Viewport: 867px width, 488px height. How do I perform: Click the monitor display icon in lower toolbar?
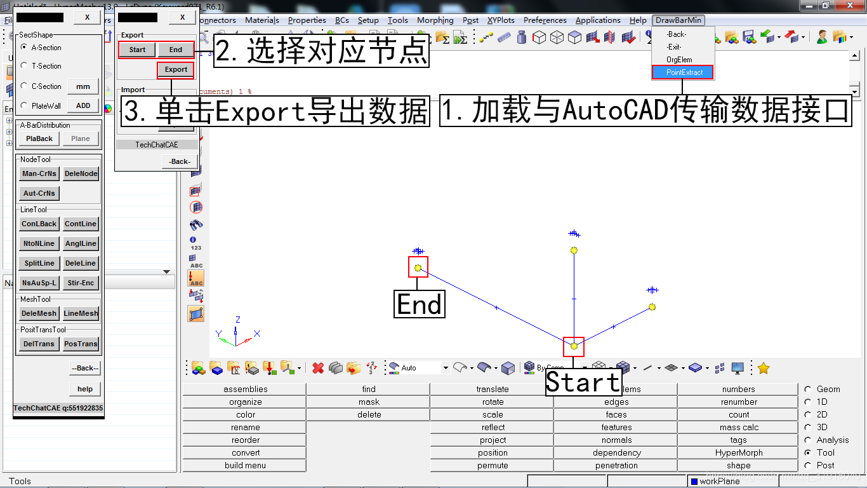(738, 368)
